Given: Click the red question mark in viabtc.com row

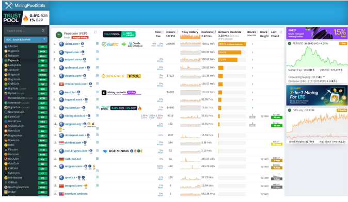Looking at the screenshot, I should 252,44.
